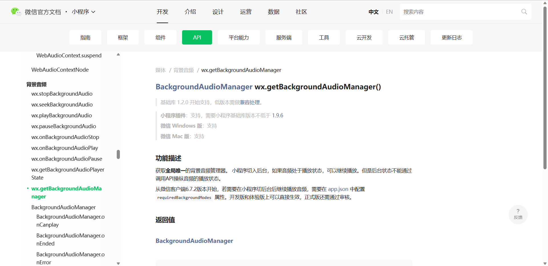Open wx.onBackgroundAudioPause sidebar entry
This screenshot has width=548, height=266.
pos(67,159)
